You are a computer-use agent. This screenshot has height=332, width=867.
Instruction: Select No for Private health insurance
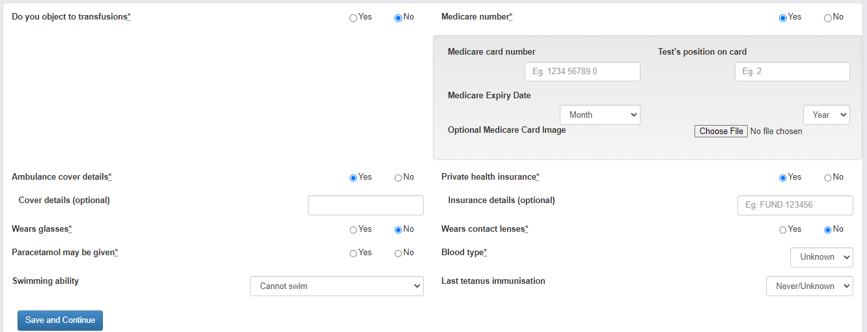828,178
